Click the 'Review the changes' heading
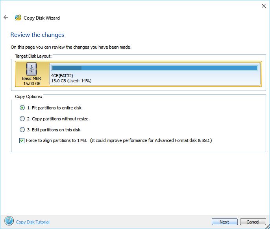Image resolution: width=270 pixels, height=229 pixels. pyautogui.click(x=37, y=35)
